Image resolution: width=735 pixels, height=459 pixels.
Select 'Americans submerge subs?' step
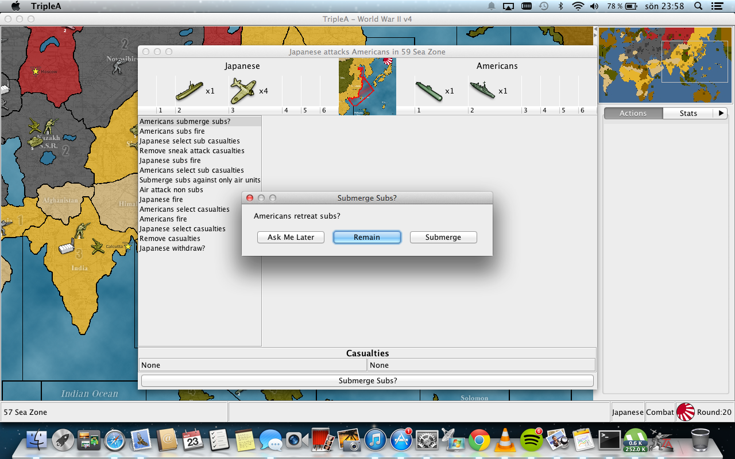[x=200, y=122]
